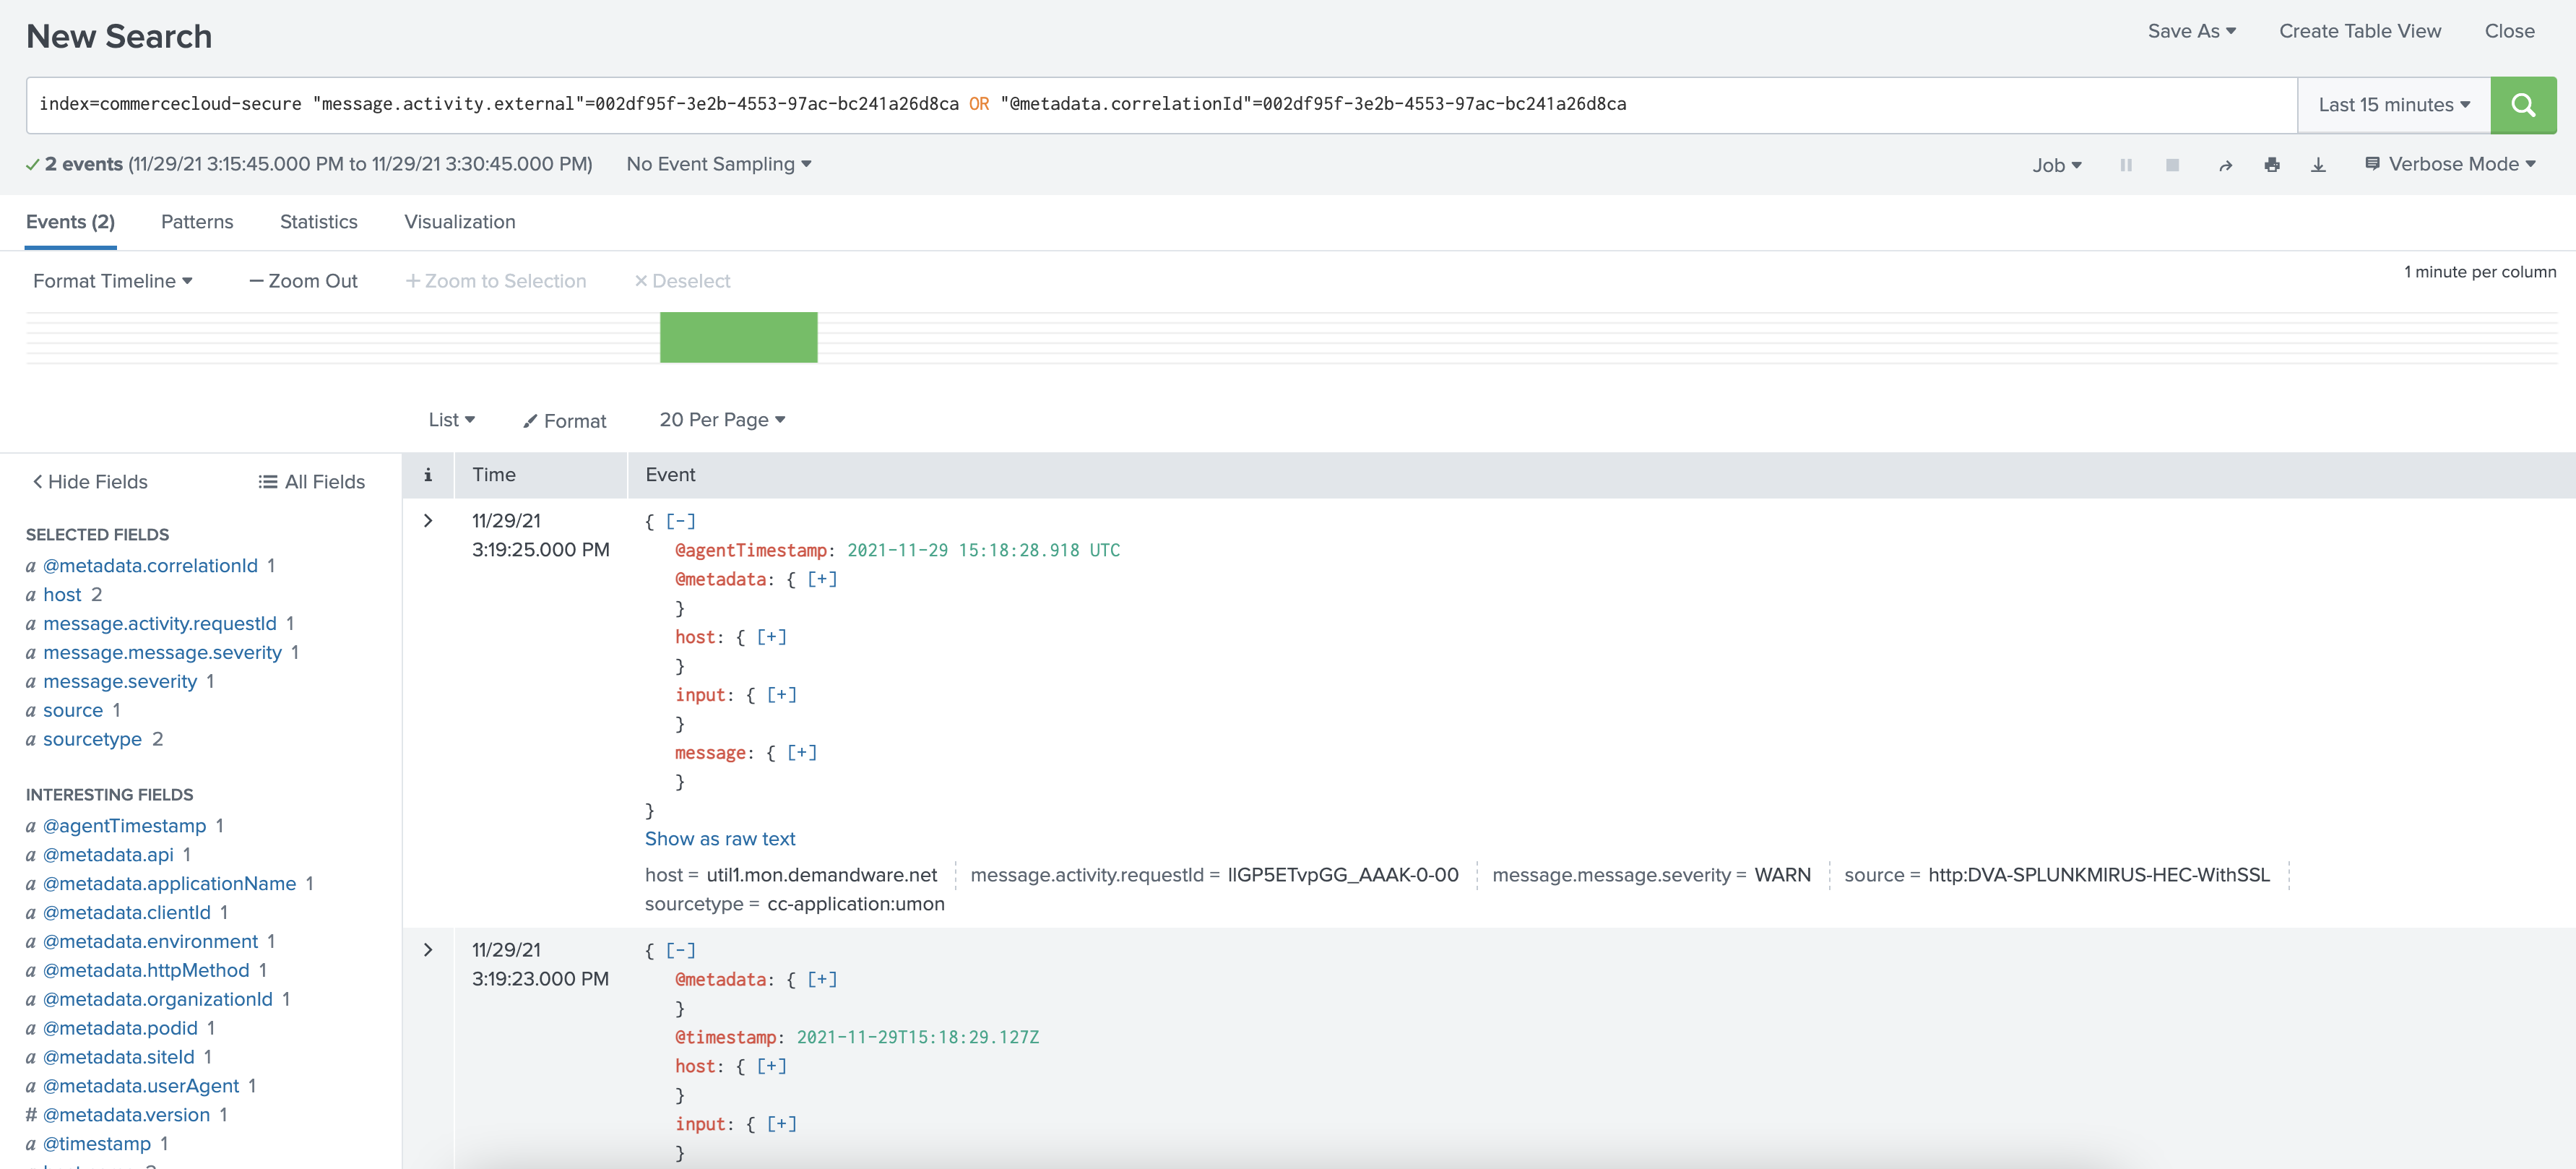Click the info column header icon
The width and height of the screenshot is (2576, 1169).
428,474
